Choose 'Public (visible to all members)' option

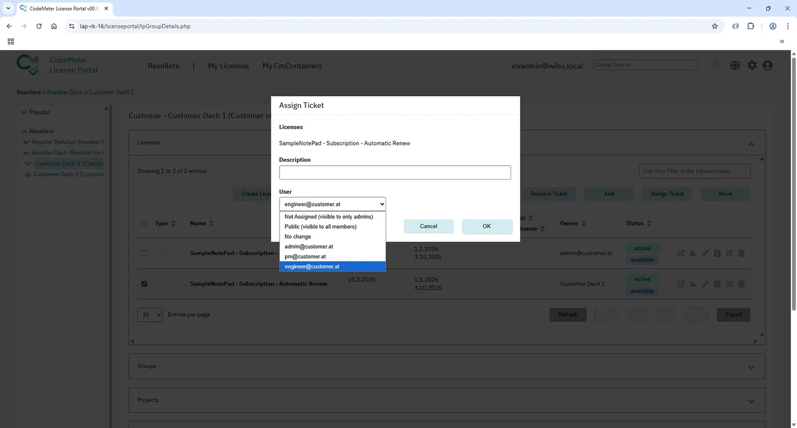[x=320, y=227]
